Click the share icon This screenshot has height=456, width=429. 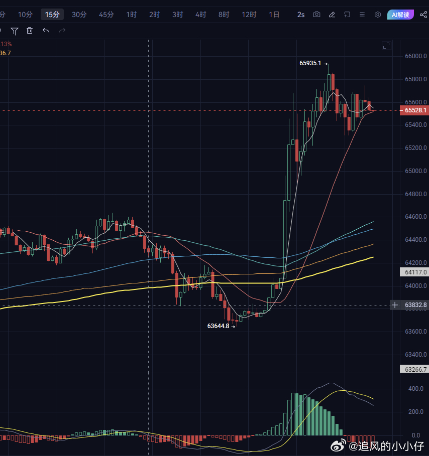423,15
